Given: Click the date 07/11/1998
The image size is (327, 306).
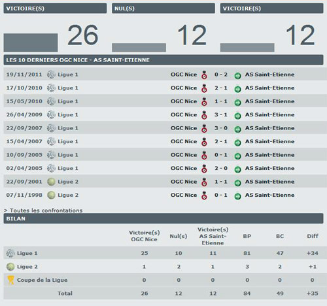Looking at the screenshot, I should click(24, 195).
